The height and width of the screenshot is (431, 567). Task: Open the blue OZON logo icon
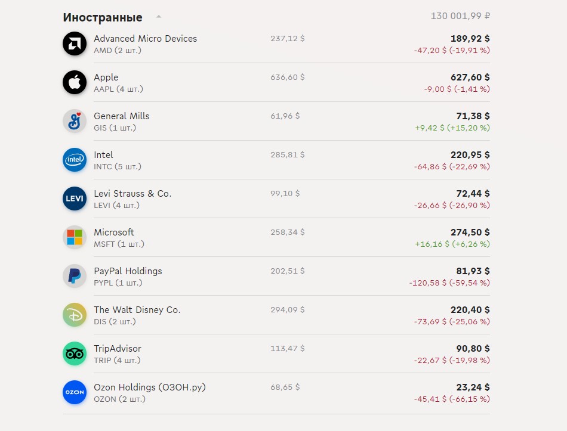tap(75, 392)
